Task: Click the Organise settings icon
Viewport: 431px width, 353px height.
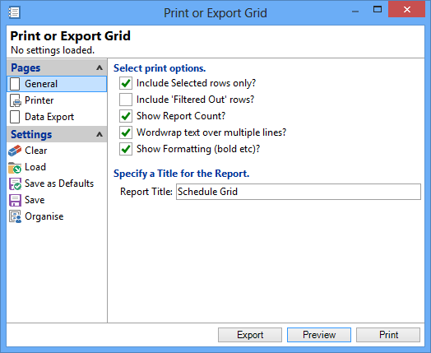Action: 15,216
